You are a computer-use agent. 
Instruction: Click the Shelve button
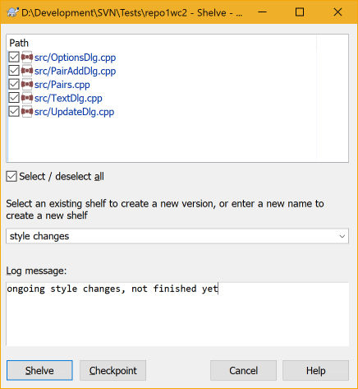(39, 371)
